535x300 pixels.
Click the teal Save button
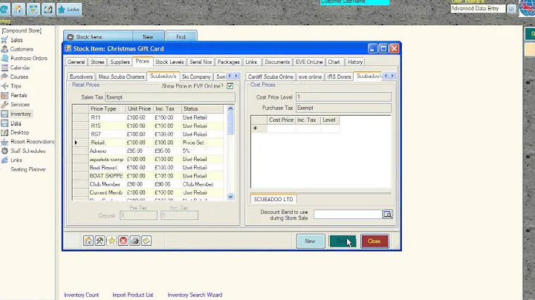pos(343,241)
